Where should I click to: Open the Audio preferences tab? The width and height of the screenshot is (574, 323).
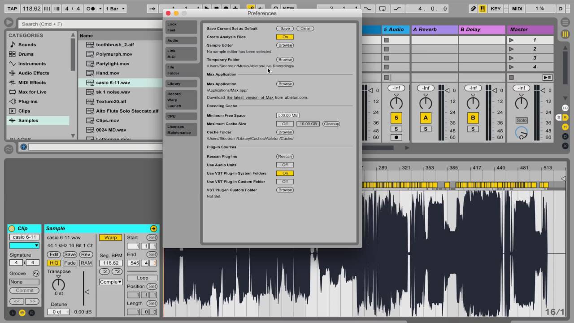(x=181, y=40)
